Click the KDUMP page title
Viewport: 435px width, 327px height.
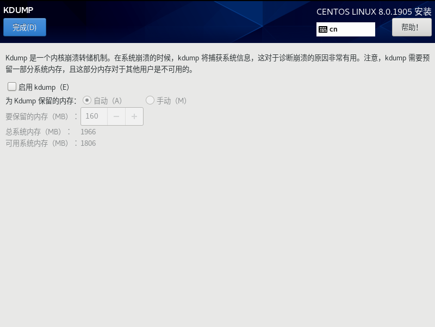click(x=18, y=10)
